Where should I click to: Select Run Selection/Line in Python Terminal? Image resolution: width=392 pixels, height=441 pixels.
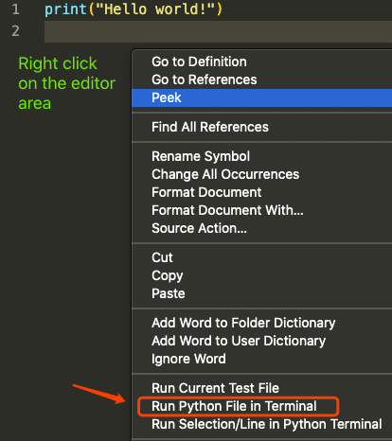(262, 424)
